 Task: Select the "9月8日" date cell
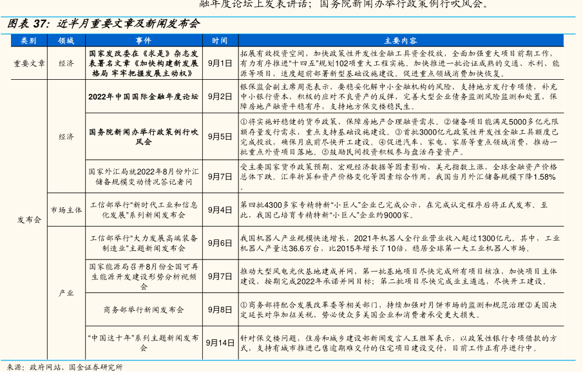point(220,310)
